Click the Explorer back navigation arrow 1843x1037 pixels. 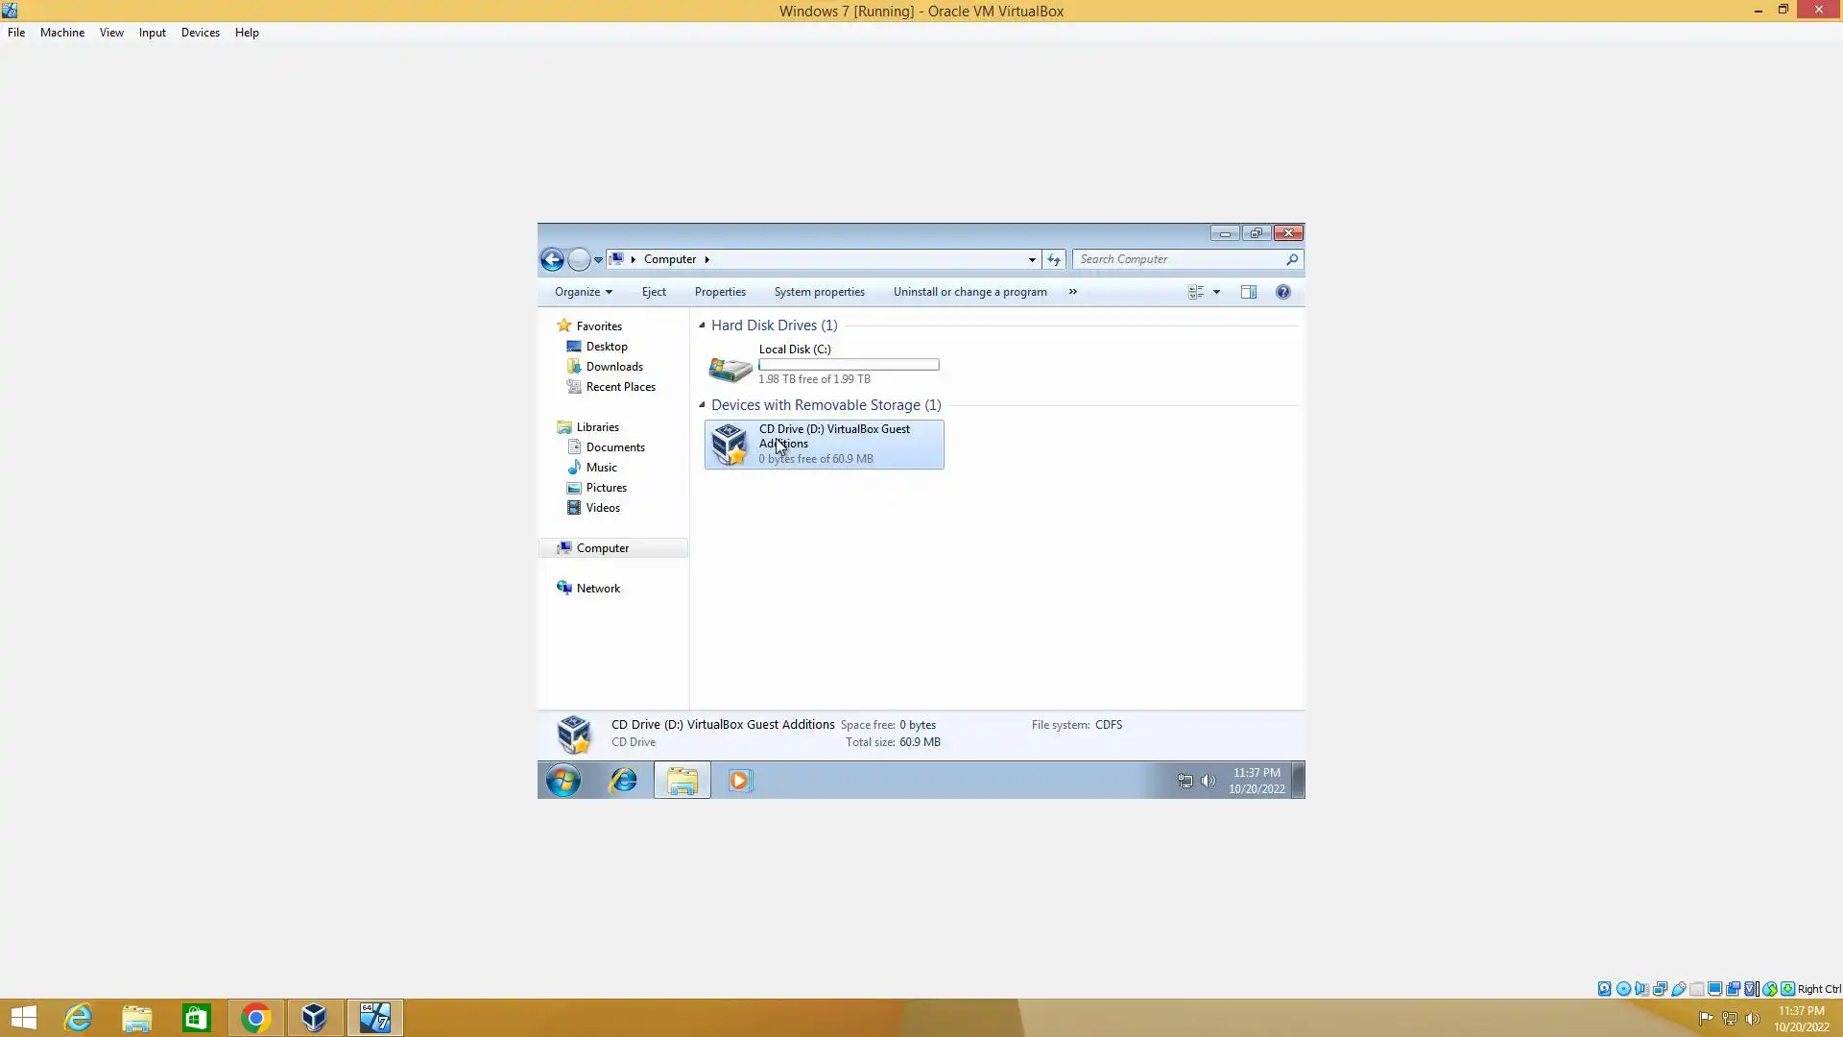[x=552, y=259]
